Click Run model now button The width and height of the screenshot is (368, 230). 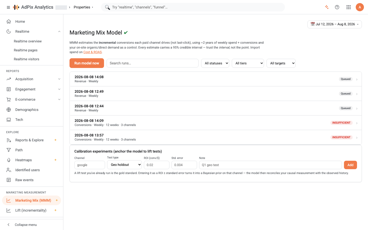click(87, 63)
